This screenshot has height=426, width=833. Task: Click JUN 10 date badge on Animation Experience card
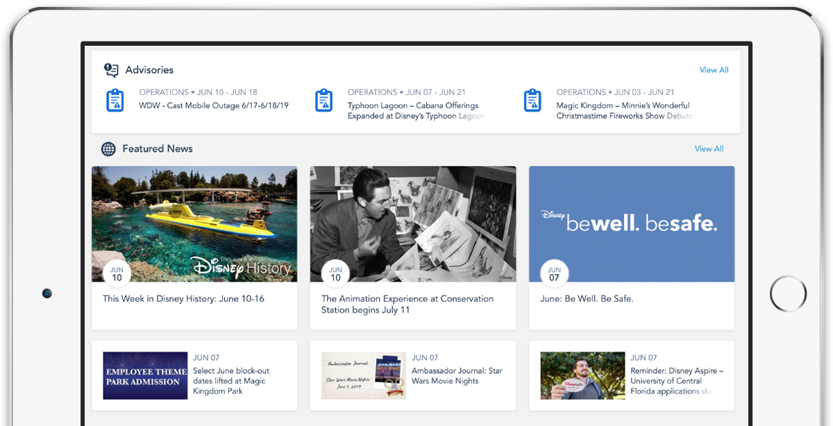[x=335, y=274]
